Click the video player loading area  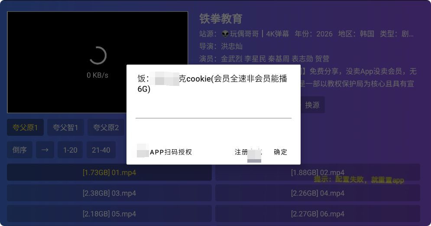97,62
